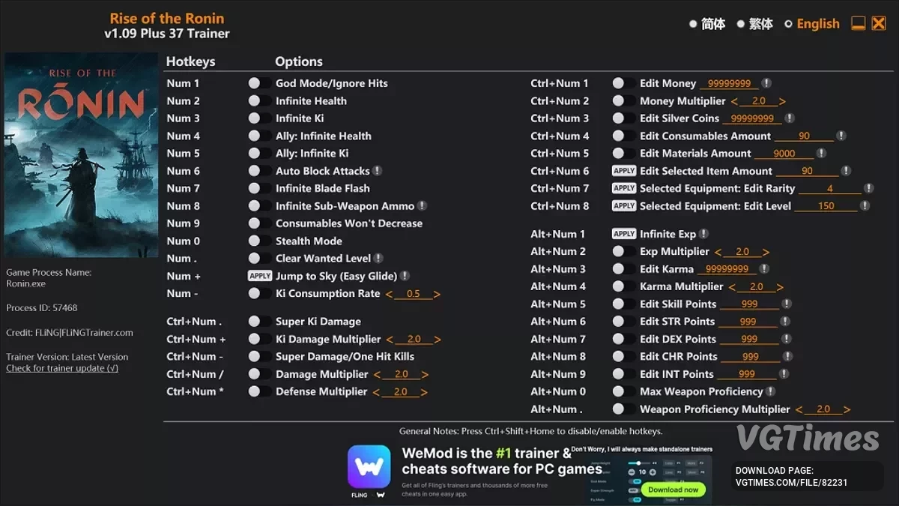Click the WeMod Download now button
The width and height of the screenshot is (899, 506).
673,490
